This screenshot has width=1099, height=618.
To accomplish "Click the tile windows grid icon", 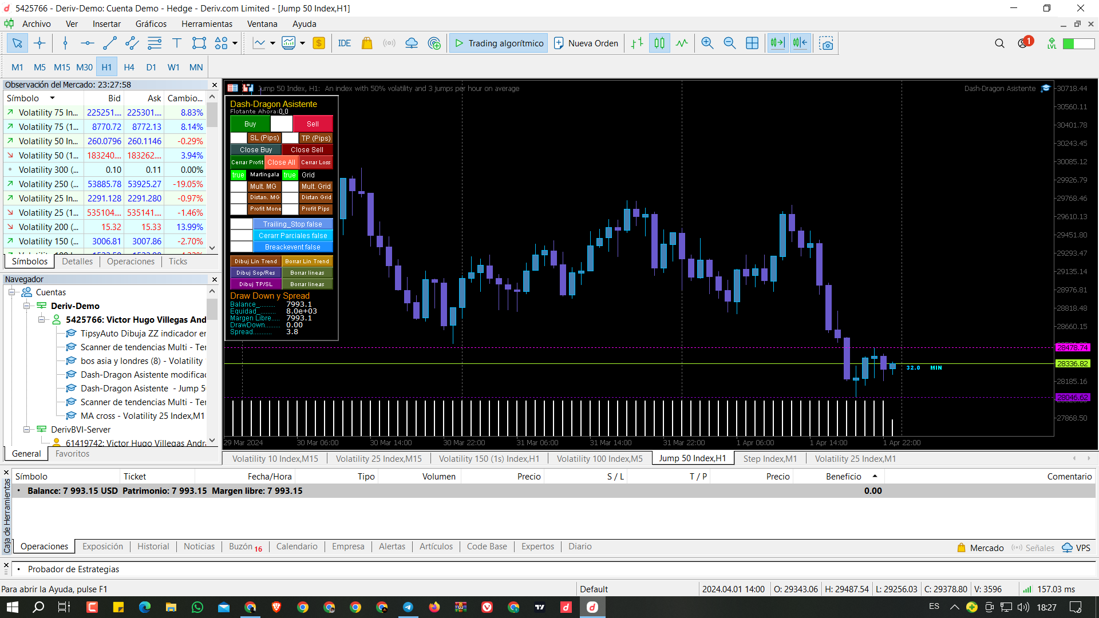I will (752, 43).
